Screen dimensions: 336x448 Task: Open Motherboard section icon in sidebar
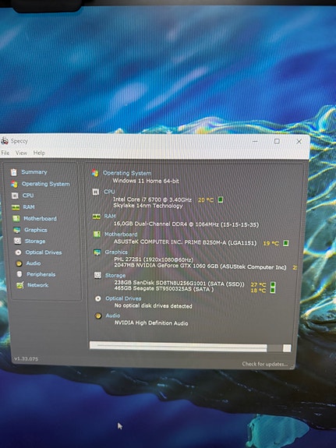(16, 219)
